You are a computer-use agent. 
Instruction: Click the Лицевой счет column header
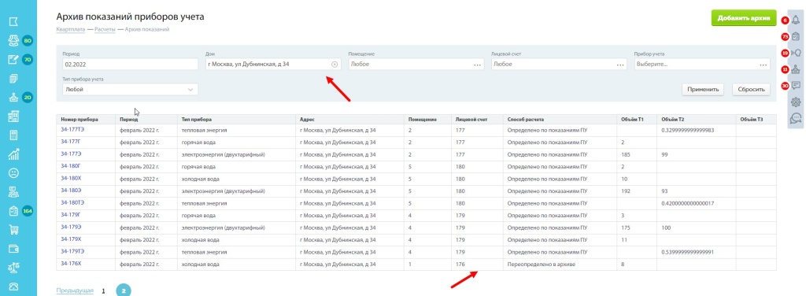click(x=477, y=119)
